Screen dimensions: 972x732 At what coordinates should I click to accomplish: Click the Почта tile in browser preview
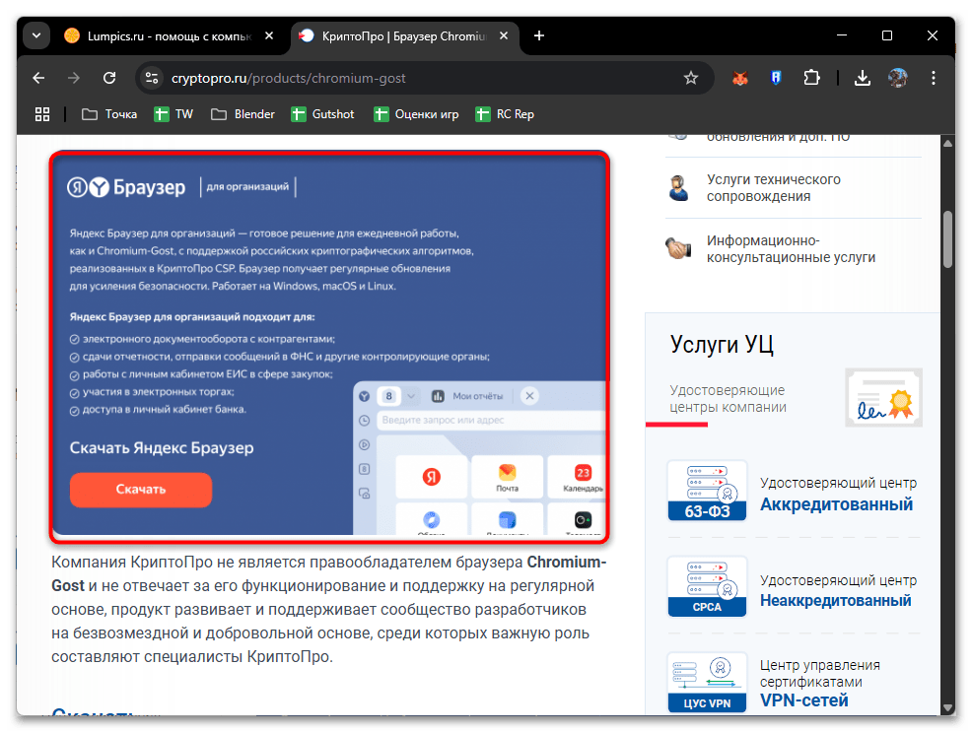click(507, 476)
